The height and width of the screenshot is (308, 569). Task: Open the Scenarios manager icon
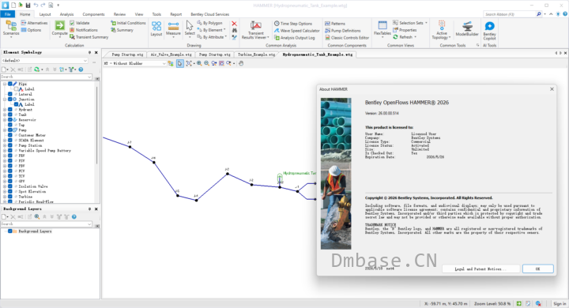click(11, 28)
